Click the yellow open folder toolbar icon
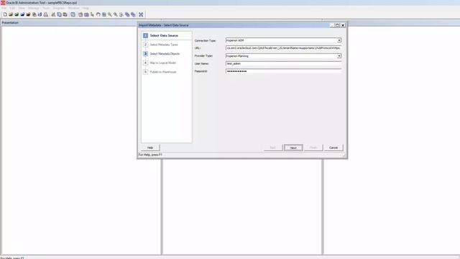This screenshot has height=259, width=460. [11, 14]
